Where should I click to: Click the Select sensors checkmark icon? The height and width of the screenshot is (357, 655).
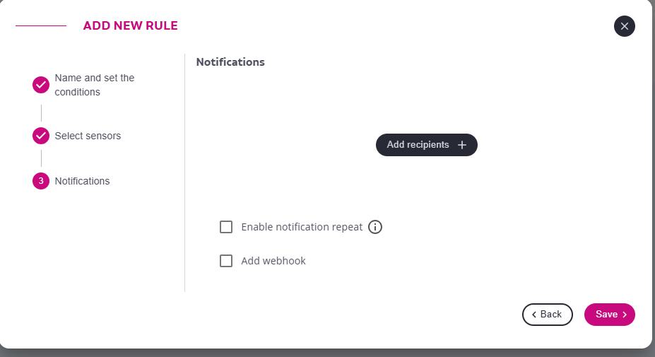coord(41,136)
